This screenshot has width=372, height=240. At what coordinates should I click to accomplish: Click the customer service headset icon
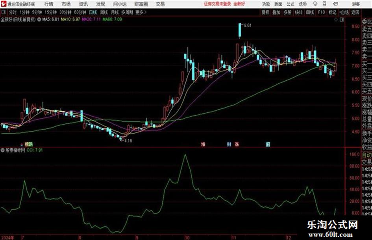(315, 4)
